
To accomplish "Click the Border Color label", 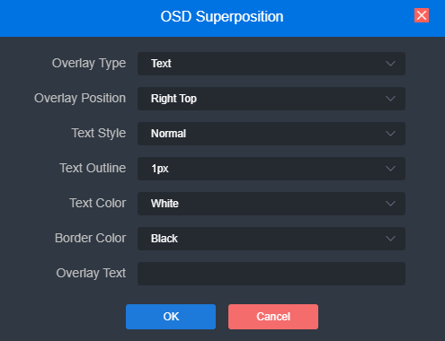I will pos(91,238).
